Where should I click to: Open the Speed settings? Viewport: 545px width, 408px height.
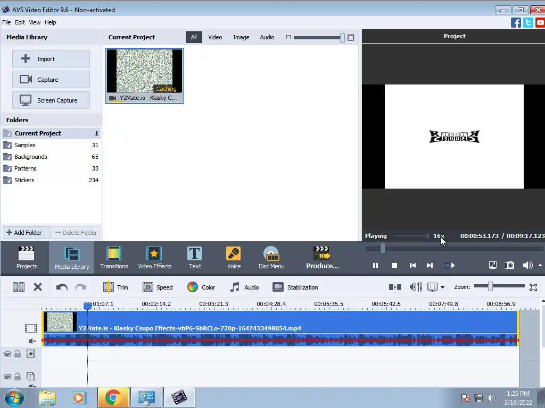(158, 287)
